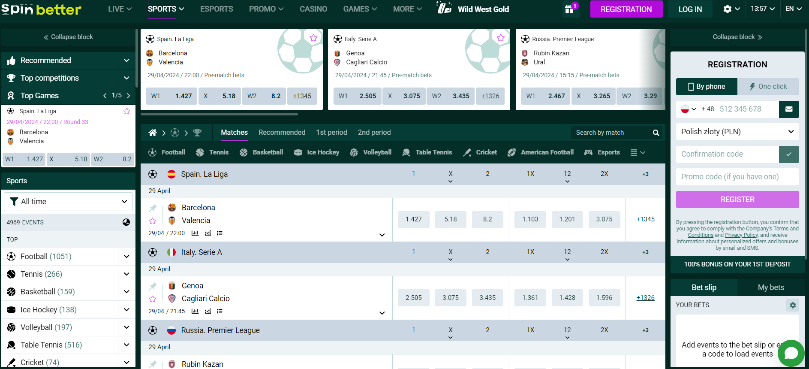809x369 pixels.
Task: Open the country code flag dropdown
Action: [689, 109]
